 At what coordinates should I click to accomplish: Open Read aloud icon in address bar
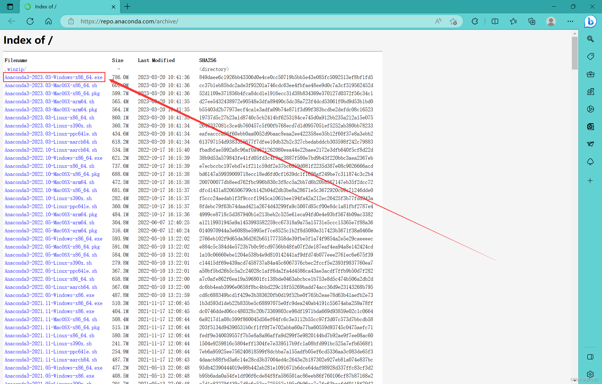438,21
